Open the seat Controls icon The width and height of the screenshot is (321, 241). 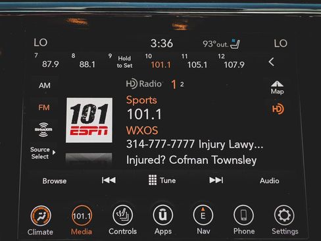pyautogui.click(x=122, y=215)
